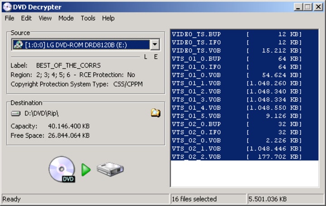Click the L indicator under the source box
326x206 pixels.
[x=146, y=57]
